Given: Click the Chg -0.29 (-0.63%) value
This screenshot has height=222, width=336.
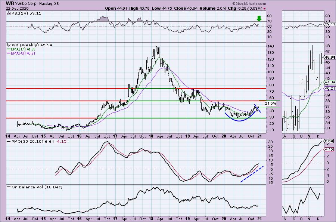Looking at the screenshot, I should click(245, 8).
